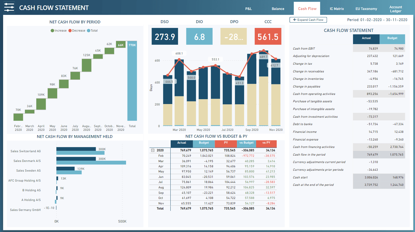This screenshot has width=415, height=232.
Task: Go to the IC Matrix tab
Action: pos(337,9)
